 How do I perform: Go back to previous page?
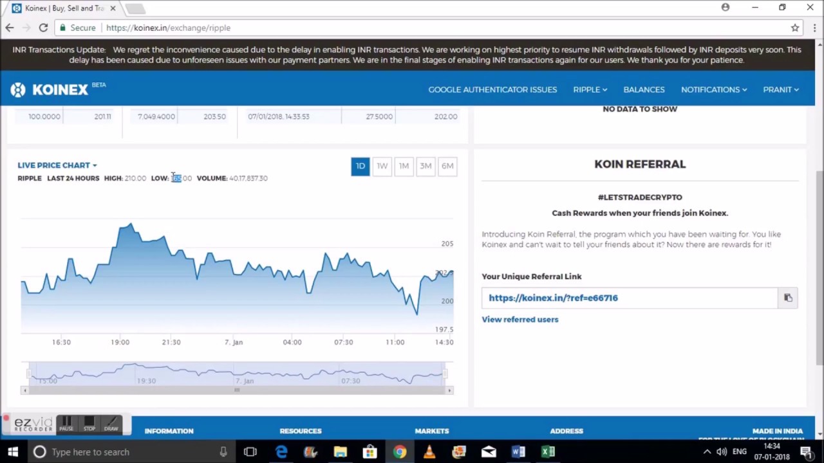(x=10, y=28)
